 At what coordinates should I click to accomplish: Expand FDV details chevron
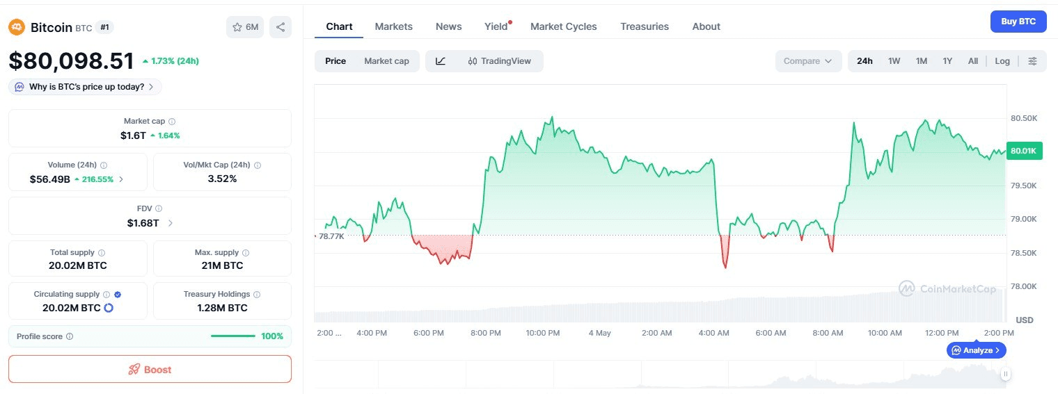pos(171,223)
